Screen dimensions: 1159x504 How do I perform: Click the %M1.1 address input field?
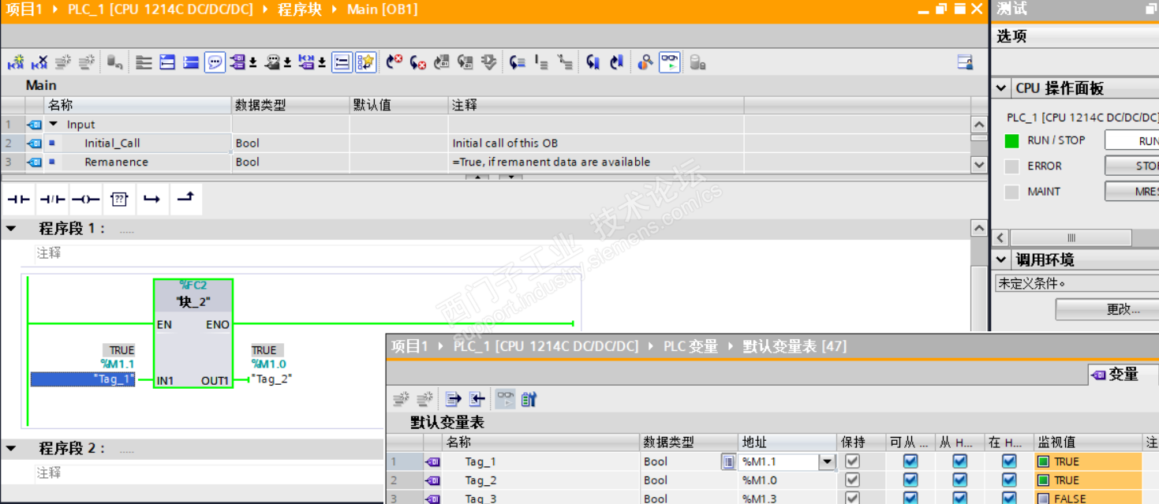(x=779, y=462)
